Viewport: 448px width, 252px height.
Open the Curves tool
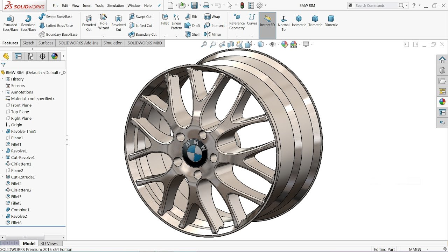252,20
